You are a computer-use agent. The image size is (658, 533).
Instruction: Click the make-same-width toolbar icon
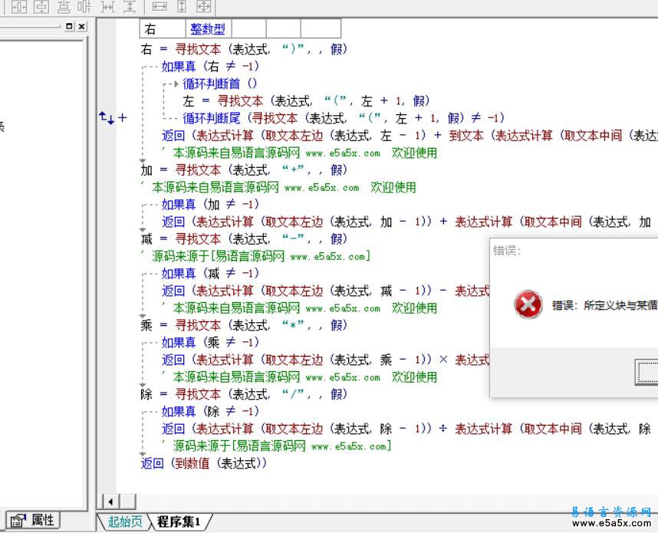coord(160,6)
